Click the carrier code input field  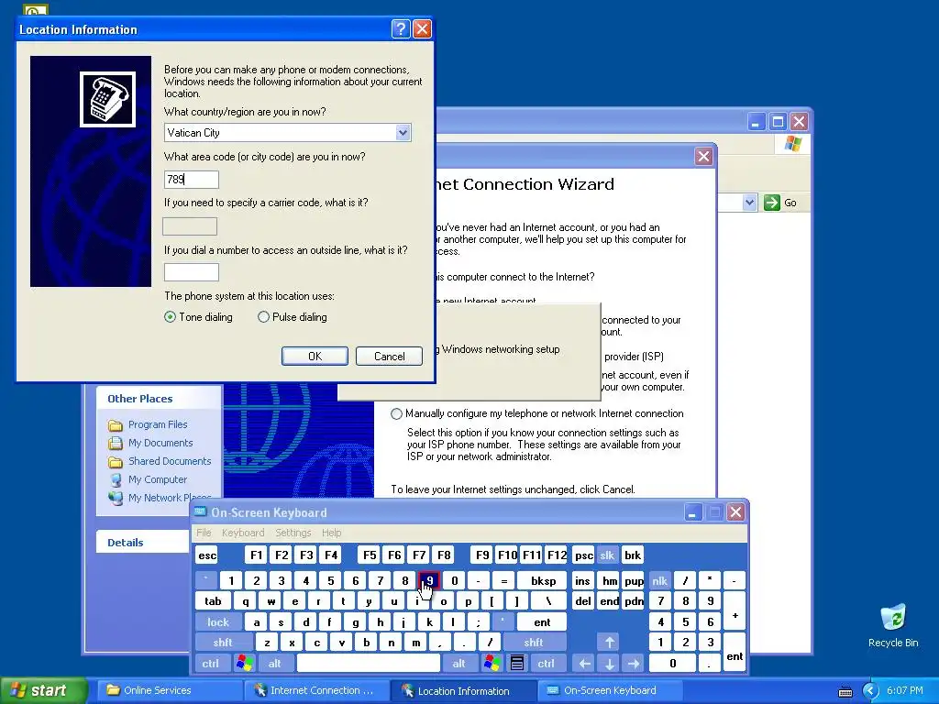pos(190,226)
